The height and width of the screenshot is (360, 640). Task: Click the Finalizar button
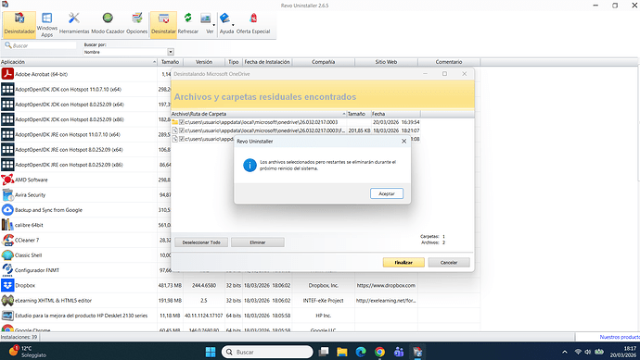pyautogui.click(x=403, y=263)
